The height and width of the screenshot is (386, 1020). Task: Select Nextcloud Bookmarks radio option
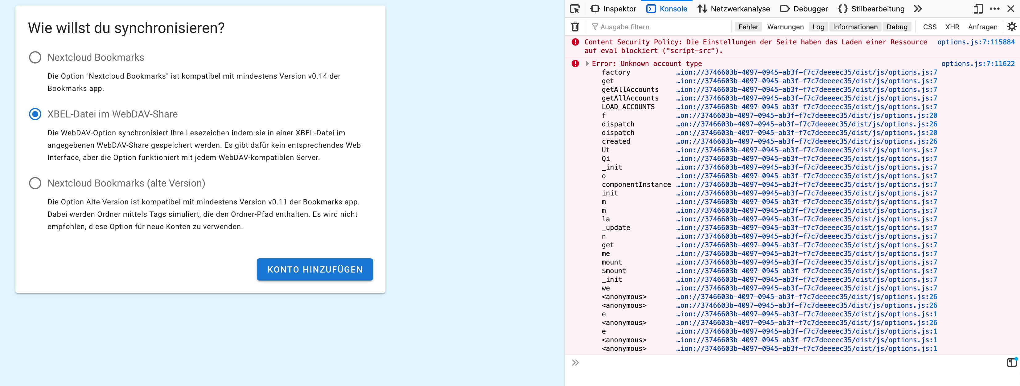[35, 57]
